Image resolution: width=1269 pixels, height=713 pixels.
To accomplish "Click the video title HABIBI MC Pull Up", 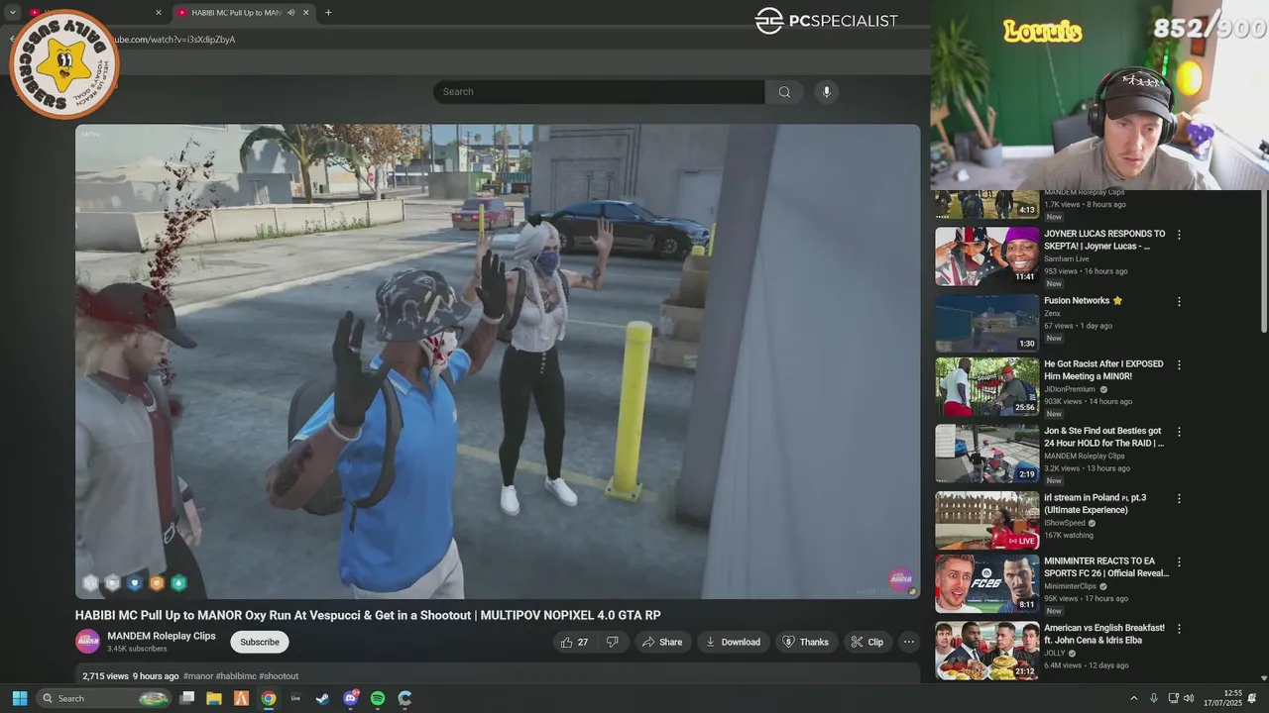I will click(368, 615).
